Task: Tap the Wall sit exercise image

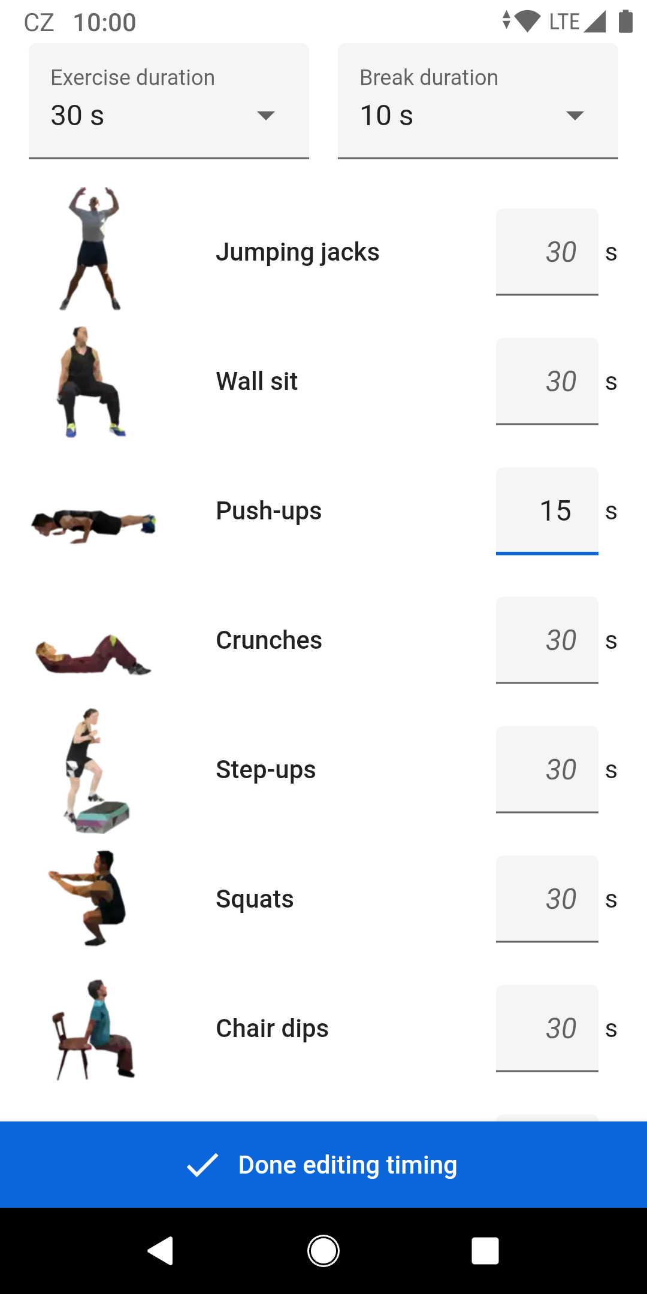Action: pyautogui.click(x=92, y=382)
